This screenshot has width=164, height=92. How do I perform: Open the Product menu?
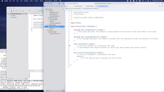[x=36, y=1]
